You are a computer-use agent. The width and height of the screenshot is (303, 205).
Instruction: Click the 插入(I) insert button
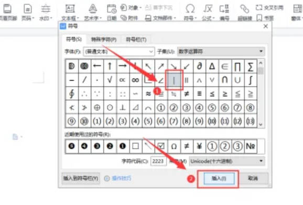219,178
